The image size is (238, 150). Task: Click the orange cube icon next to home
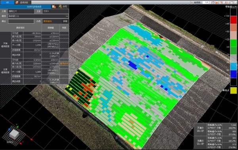(217, 2)
